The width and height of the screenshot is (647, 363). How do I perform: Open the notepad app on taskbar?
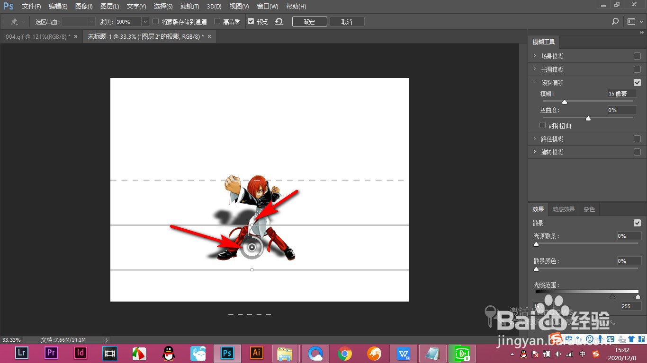(x=433, y=353)
